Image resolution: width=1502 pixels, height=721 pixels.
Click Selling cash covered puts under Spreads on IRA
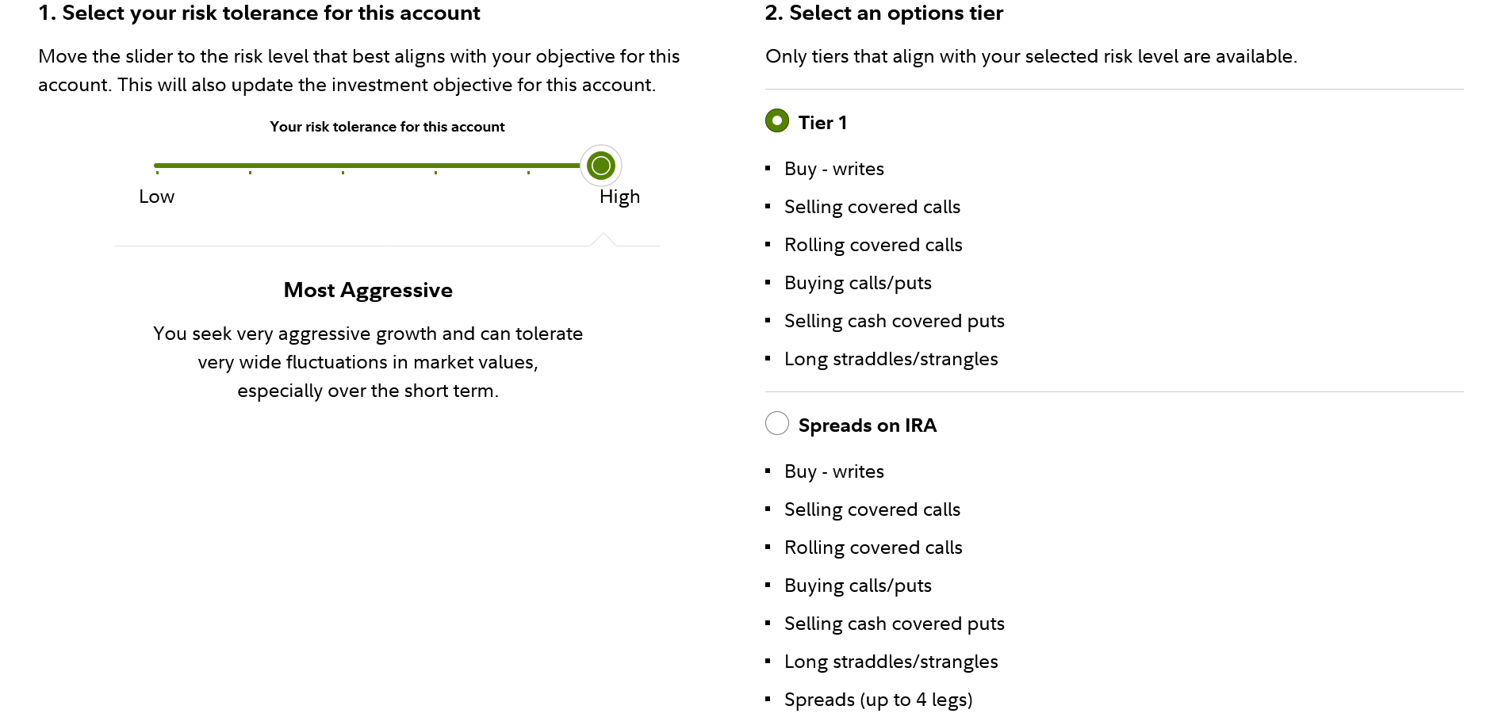click(894, 624)
